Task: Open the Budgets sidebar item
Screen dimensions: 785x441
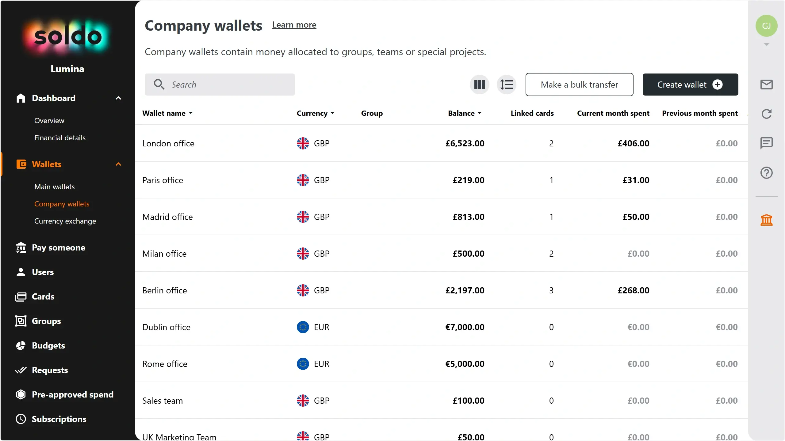Action: point(48,345)
